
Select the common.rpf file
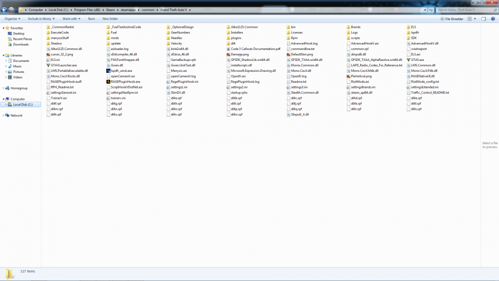[x=357, y=49]
